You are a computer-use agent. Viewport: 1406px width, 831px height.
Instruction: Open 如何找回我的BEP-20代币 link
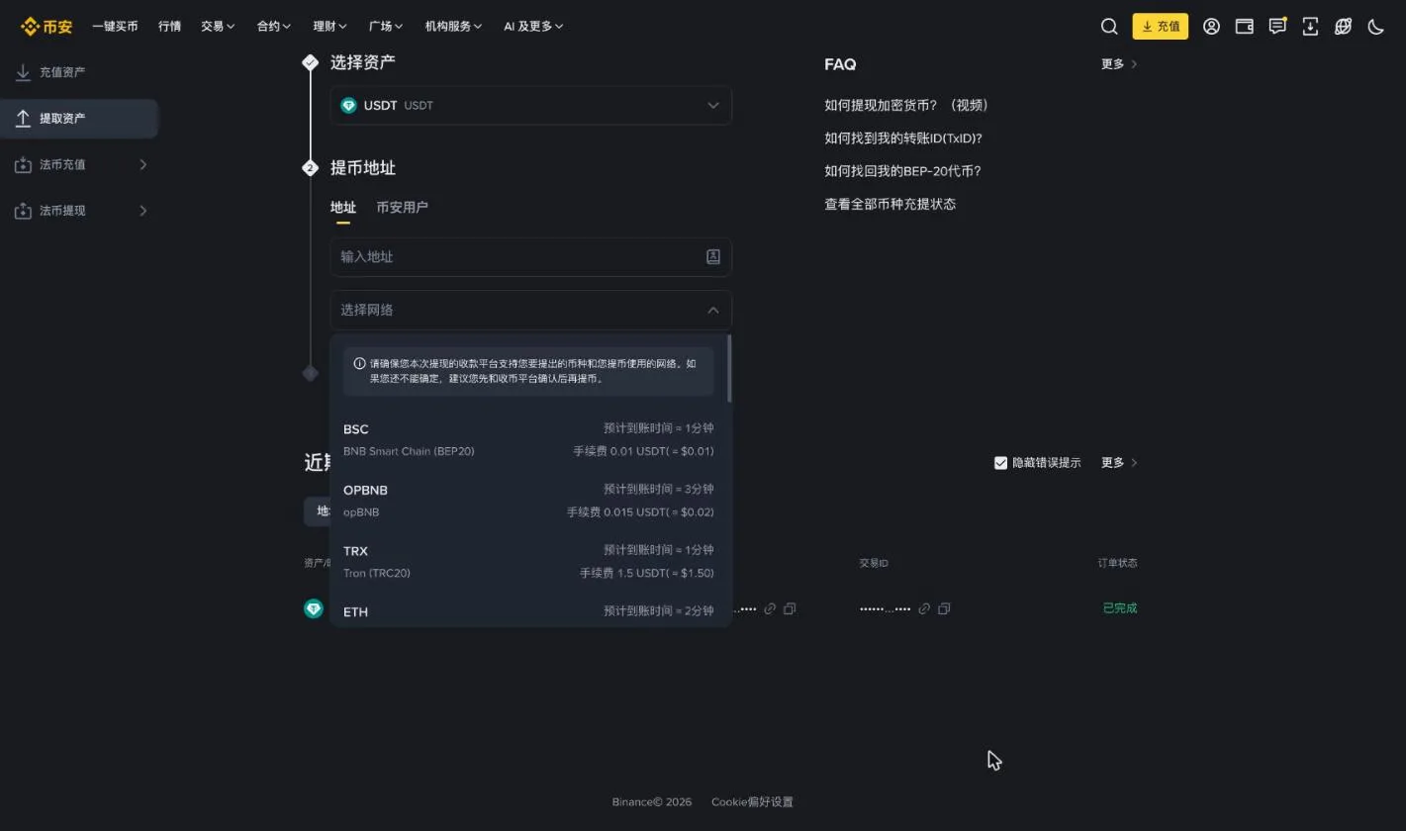point(902,170)
